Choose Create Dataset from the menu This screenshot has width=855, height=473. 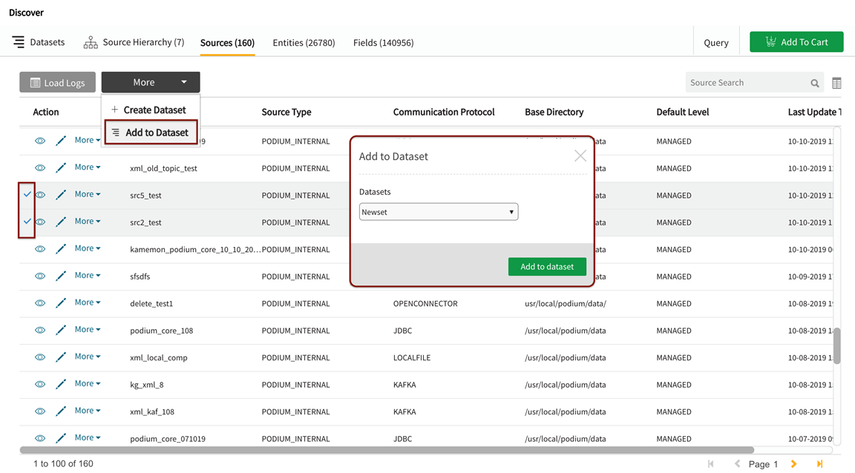pyautogui.click(x=154, y=110)
